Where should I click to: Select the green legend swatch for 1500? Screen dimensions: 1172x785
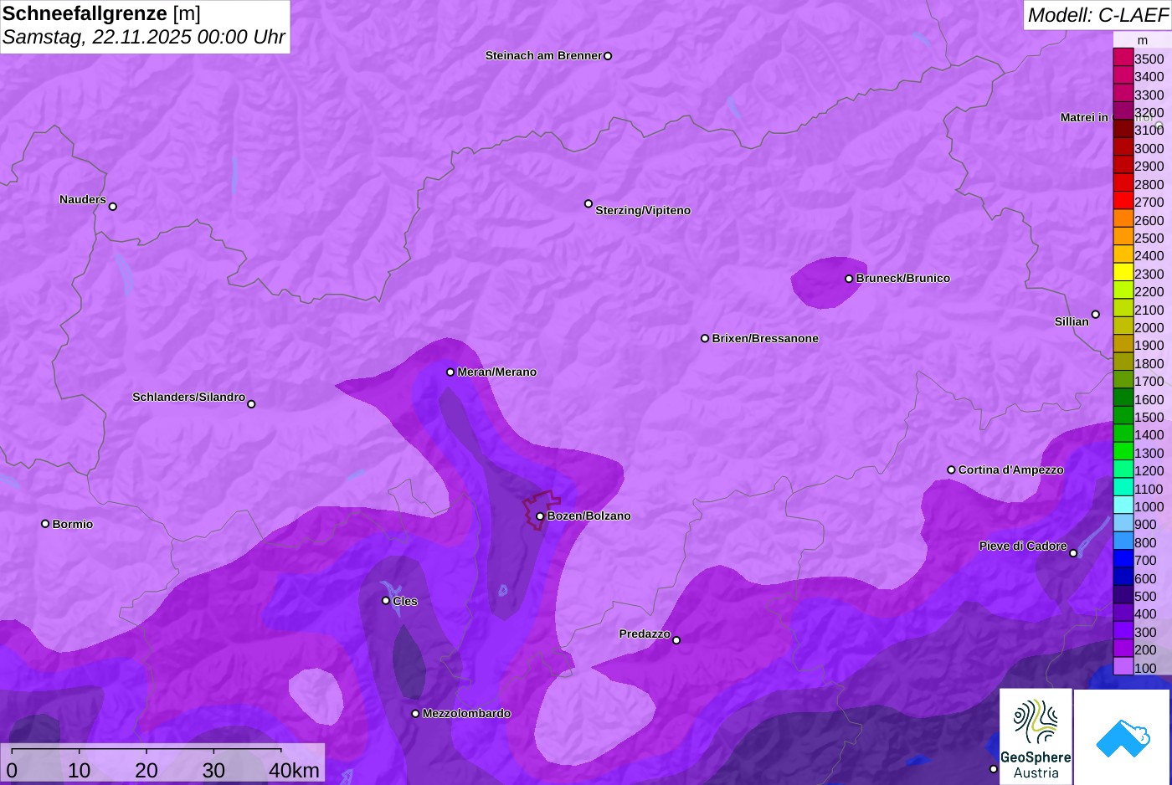(1123, 417)
